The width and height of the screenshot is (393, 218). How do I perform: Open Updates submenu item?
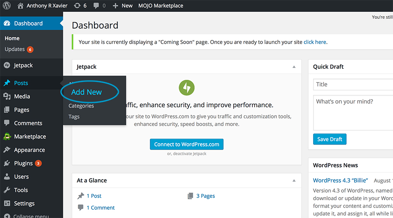(x=14, y=49)
